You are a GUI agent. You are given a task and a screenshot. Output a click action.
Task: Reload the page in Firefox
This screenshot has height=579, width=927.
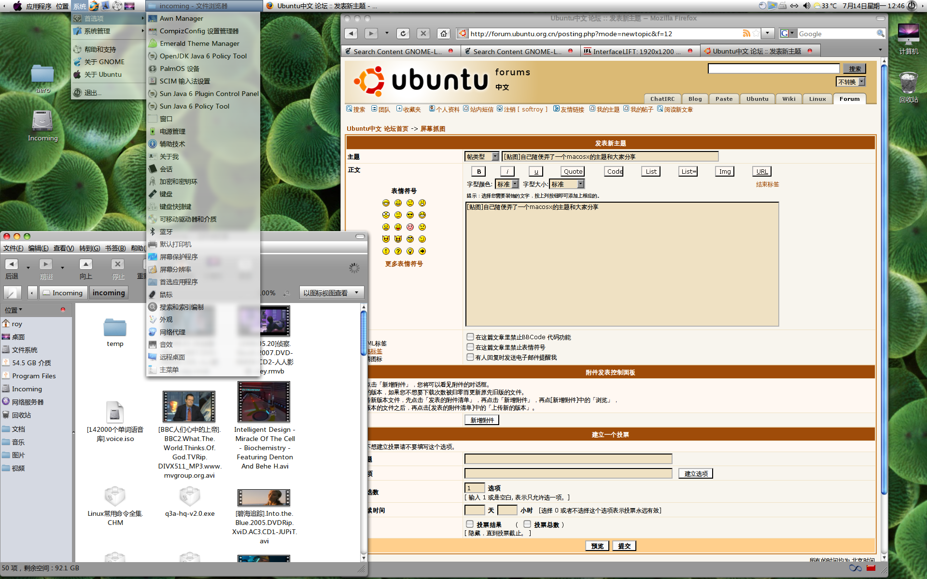[403, 33]
